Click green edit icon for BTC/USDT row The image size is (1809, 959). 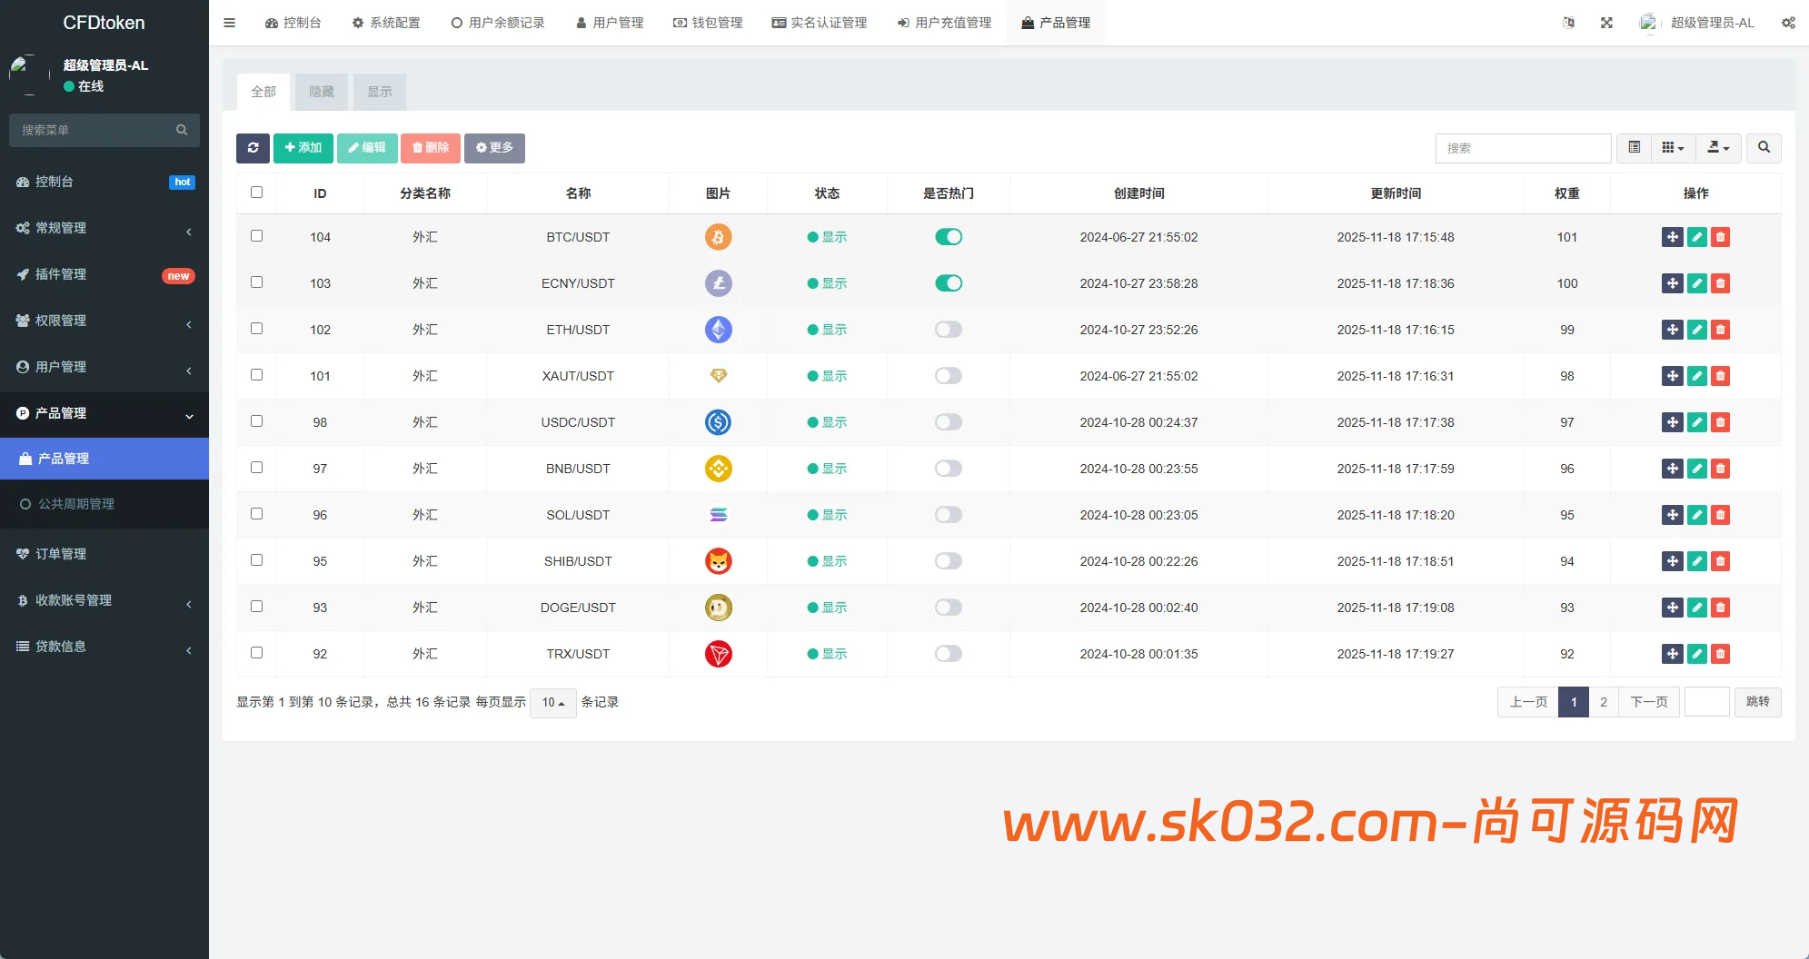(1696, 237)
